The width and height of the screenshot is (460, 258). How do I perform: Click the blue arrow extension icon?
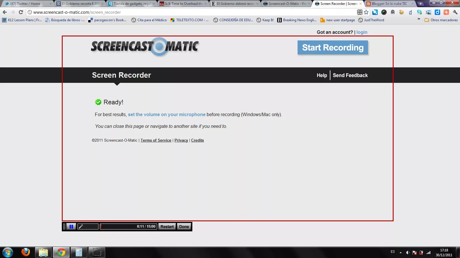click(375, 12)
